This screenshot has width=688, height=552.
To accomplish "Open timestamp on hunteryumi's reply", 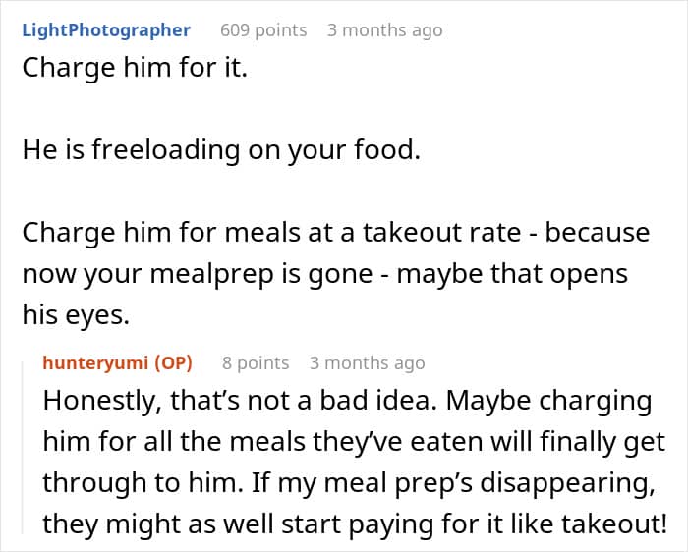I will (367, 362).
